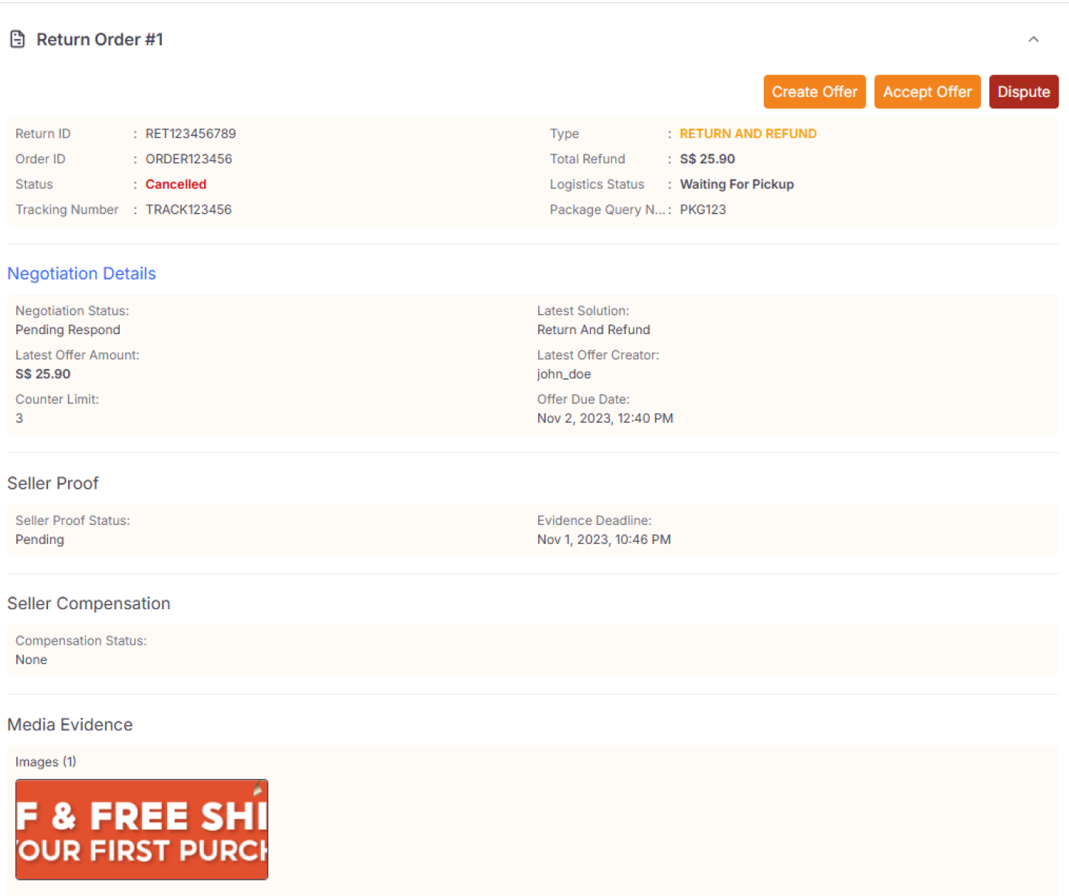Click the Dispute button
1069x896 pixels.
pos(1023,92)
